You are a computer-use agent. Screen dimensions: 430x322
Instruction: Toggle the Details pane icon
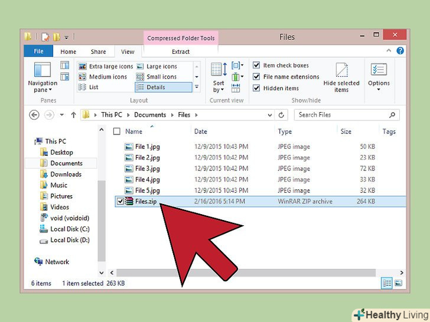pos(65,77)
